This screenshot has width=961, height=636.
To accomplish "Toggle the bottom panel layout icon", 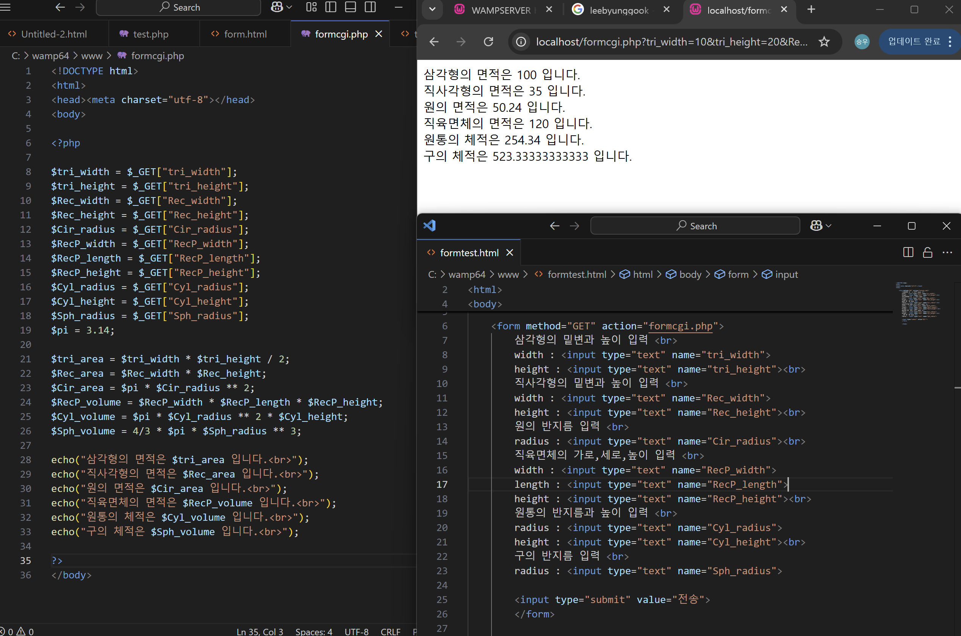I will click(x=351, y=7).
